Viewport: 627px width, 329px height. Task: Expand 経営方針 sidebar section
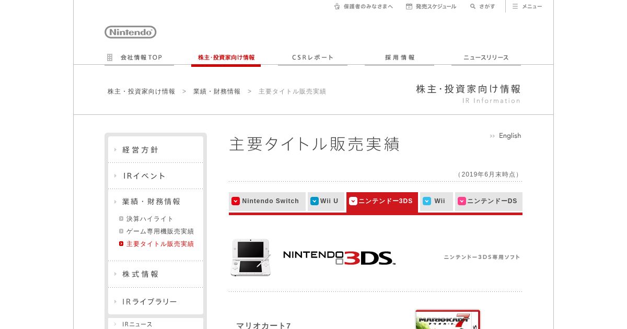(156, 150)
